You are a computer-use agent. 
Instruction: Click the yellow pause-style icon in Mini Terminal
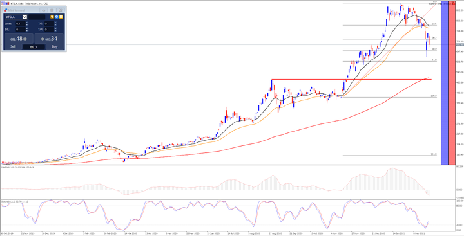tap(61, 17)
